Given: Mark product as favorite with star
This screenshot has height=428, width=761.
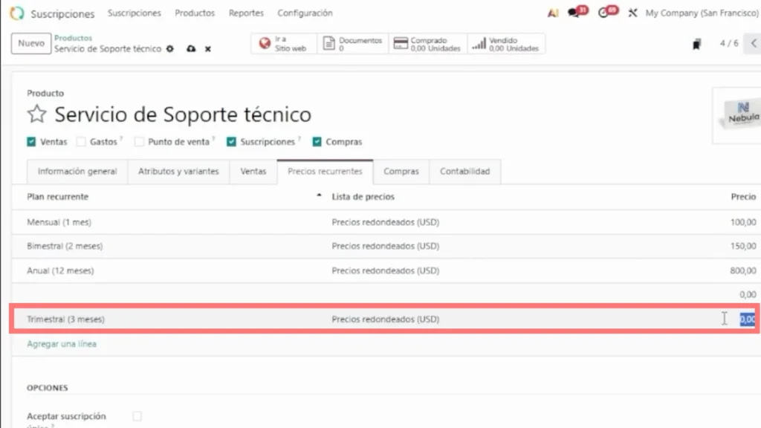Looking at the screenshot, I should 37,114.
